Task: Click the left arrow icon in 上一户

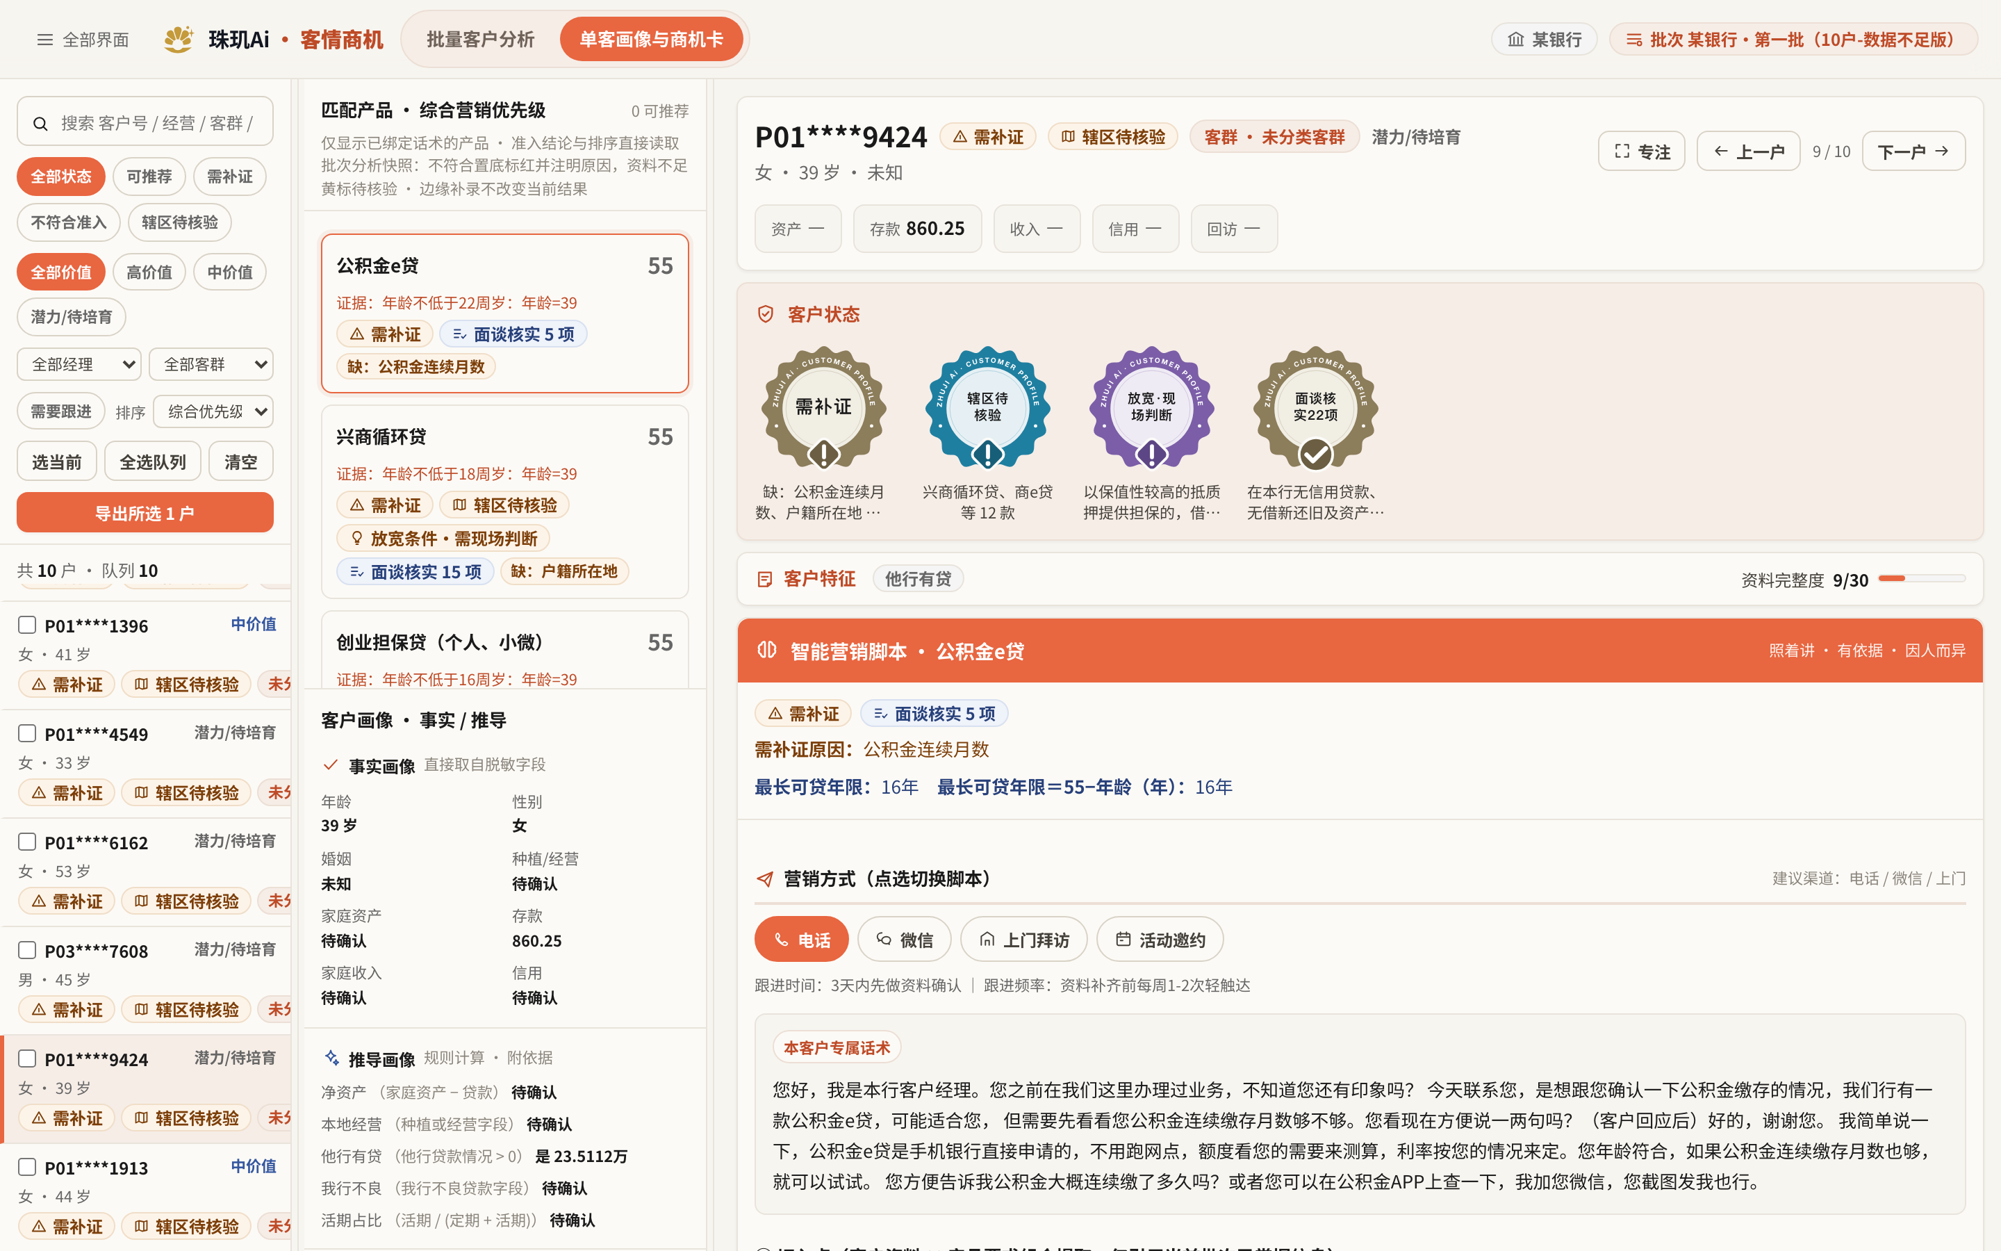Action: click(x=1721, y=152)
